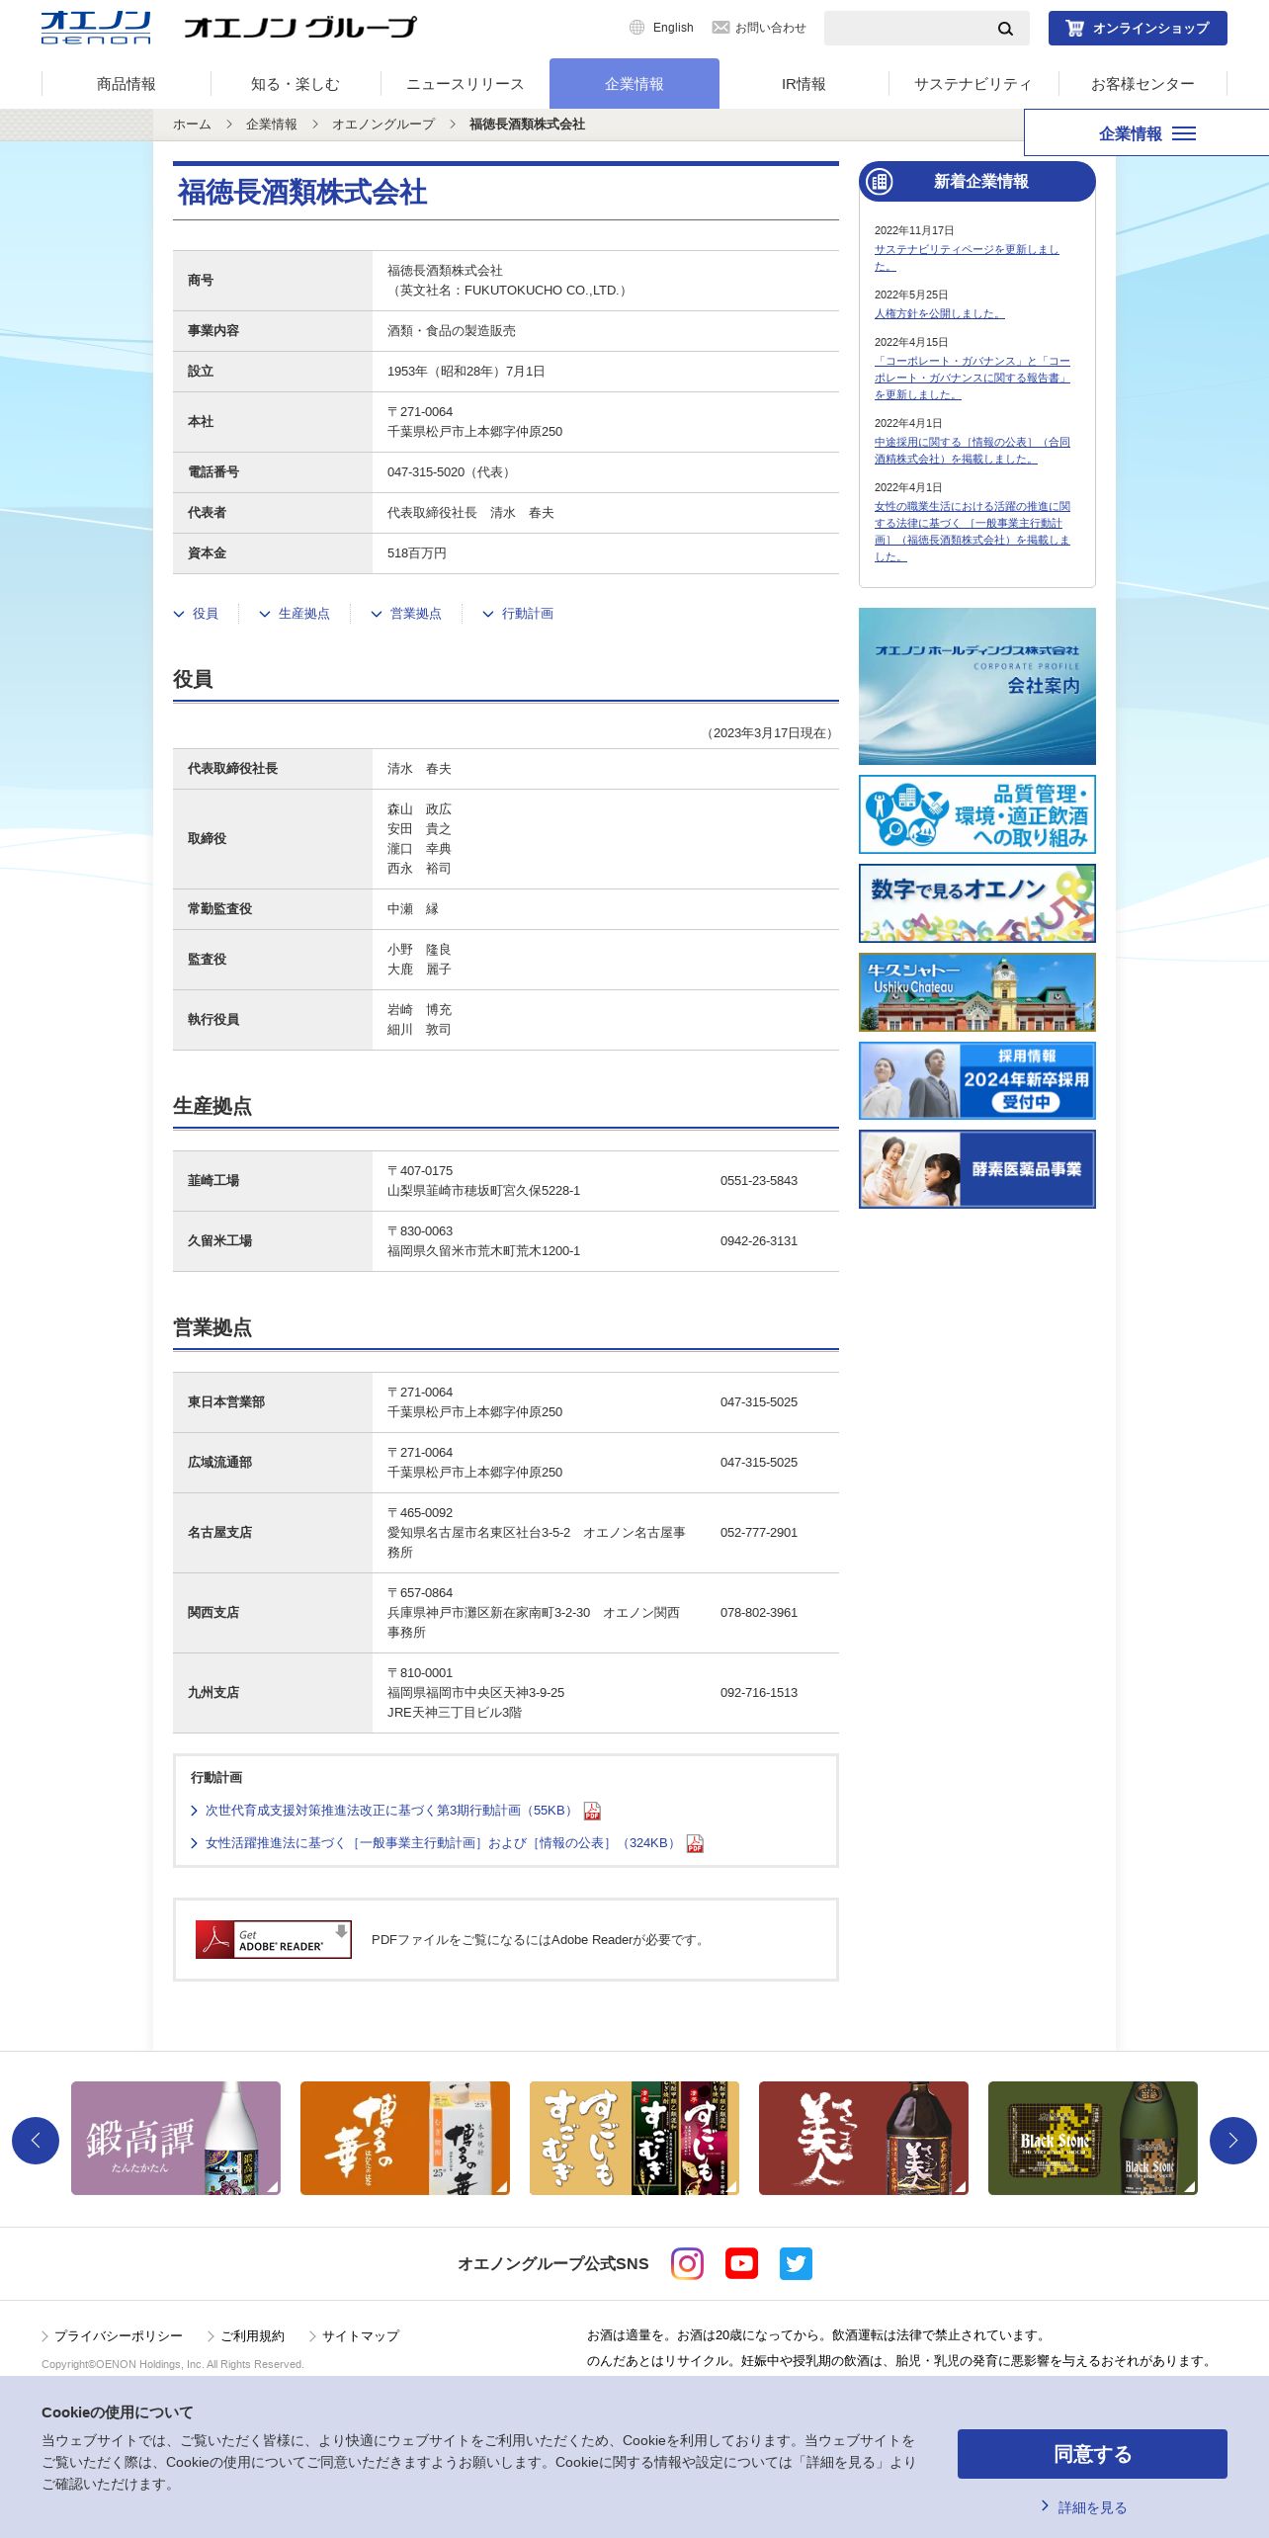
Task: Open the 知る・楽しむ menu
Action: click(296, 84)
